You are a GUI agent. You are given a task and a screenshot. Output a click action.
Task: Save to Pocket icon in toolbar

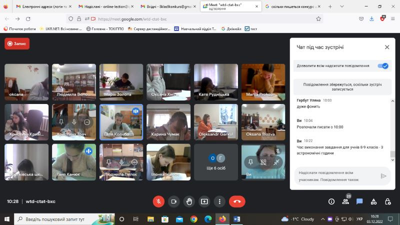[361, 18]
